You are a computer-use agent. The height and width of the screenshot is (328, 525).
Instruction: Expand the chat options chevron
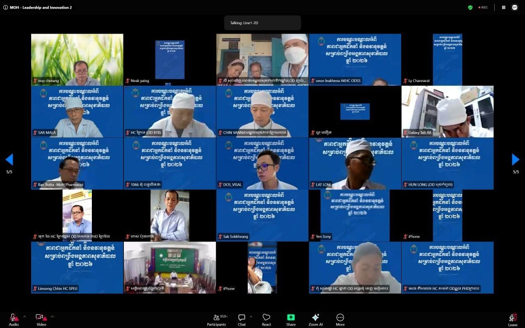tap(251, 317)
